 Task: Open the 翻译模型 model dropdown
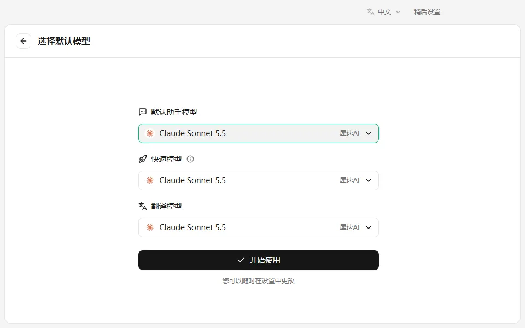click(x=259, y=227)
